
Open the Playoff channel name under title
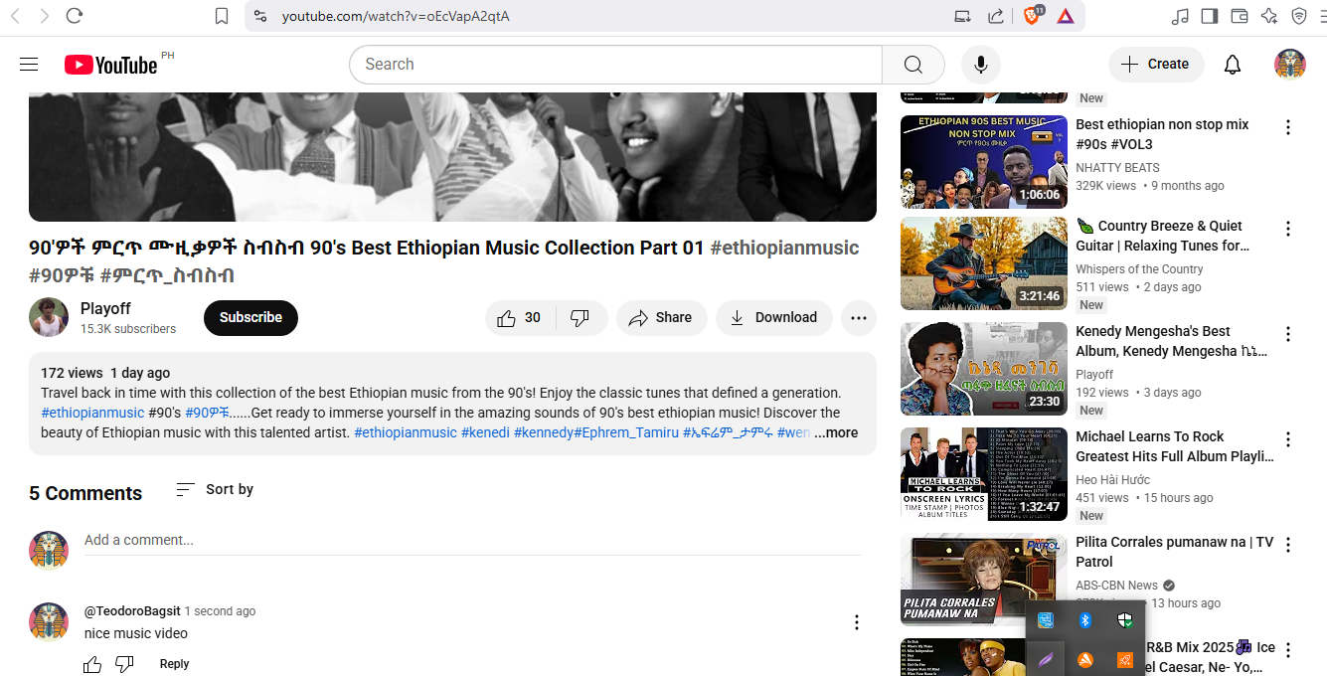point(105,309)
